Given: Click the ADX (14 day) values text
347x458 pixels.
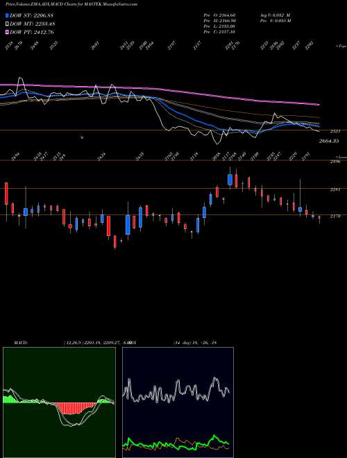Looking at the screenshot, I should (x=194, y=342).
